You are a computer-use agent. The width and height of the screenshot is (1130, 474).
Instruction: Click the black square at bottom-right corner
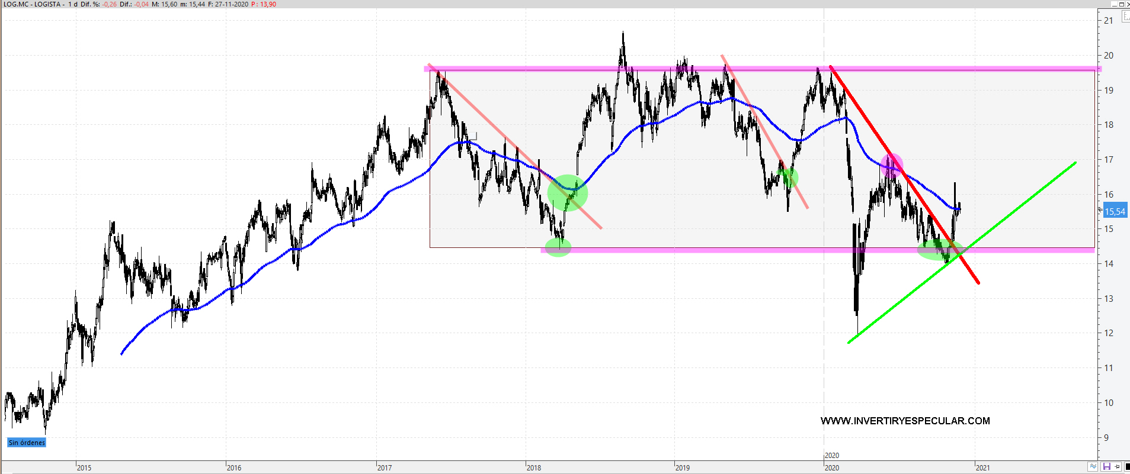[1127, 467]
